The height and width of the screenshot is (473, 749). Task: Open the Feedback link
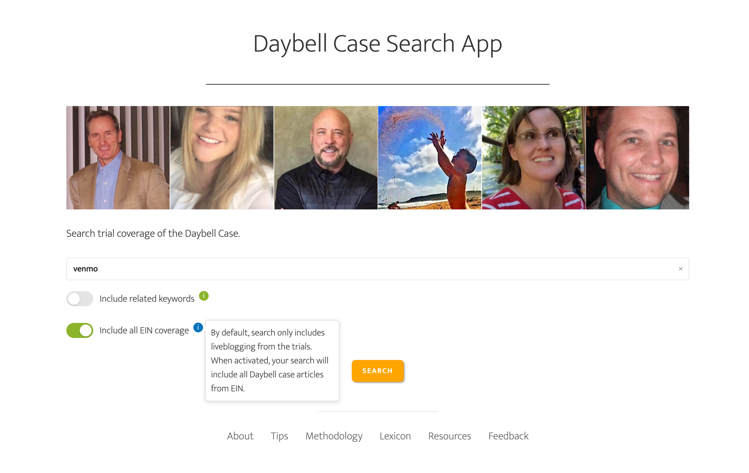(x=508, y=436)
